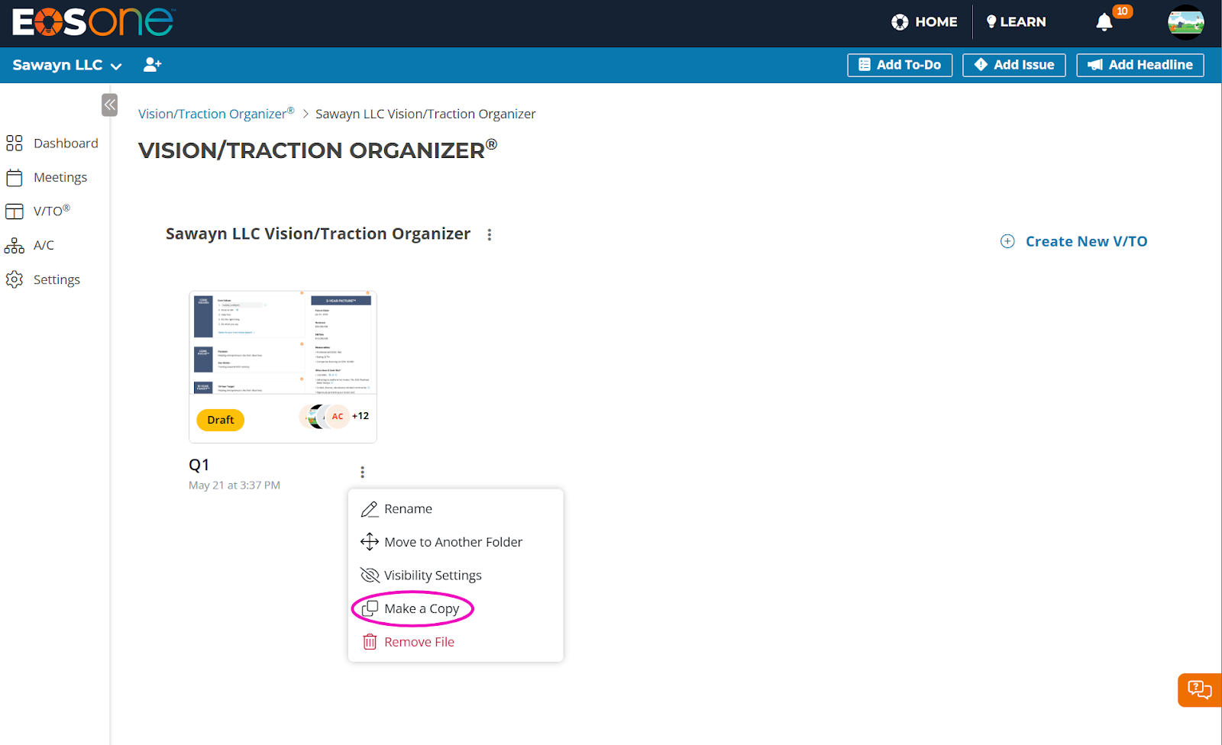Open the user profile avatar menu
Screen dimensions: 1222x745
click(1185, 22)
